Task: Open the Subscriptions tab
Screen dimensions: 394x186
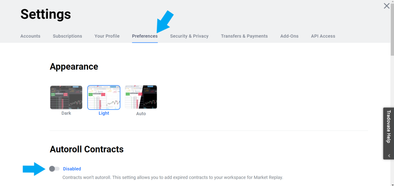Action: [x=67, y=36]
